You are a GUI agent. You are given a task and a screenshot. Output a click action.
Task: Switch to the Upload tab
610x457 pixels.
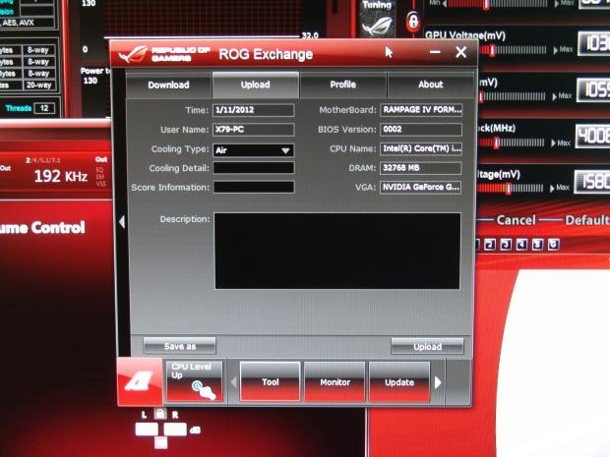pyautogui.click(x=255, y=85)
